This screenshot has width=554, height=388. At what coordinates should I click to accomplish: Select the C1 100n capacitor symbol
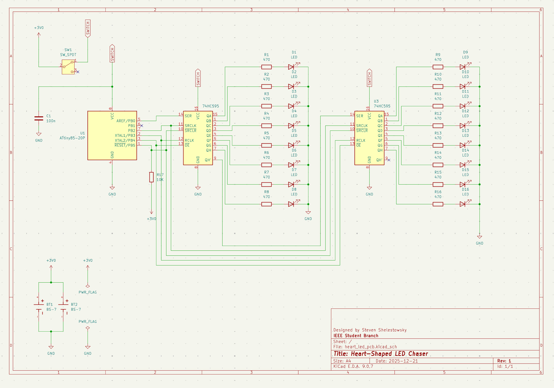click(39, 118)
